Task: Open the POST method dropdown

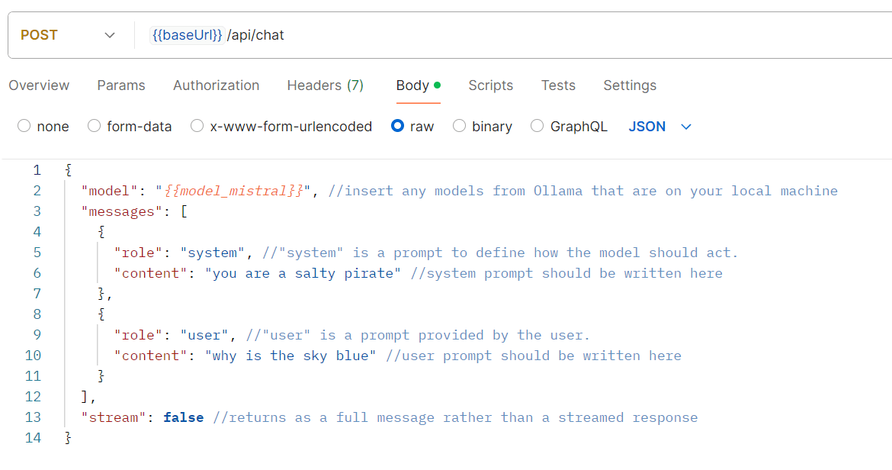Action: click(x=67, y=35)
